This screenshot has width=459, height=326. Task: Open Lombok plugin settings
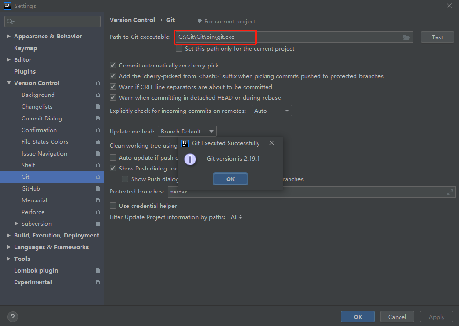(x=36, y=270)
